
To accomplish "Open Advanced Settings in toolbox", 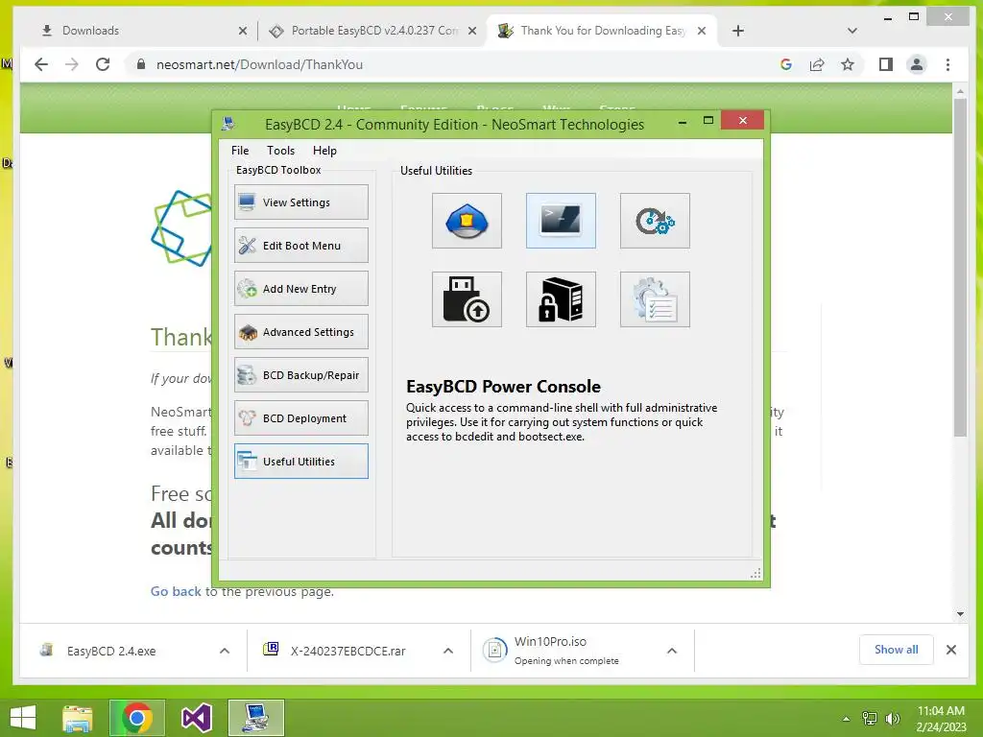I will pos(300,331).
